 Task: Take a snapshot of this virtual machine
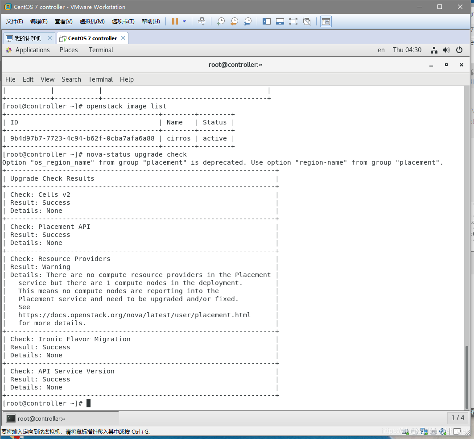click(221, 21)
